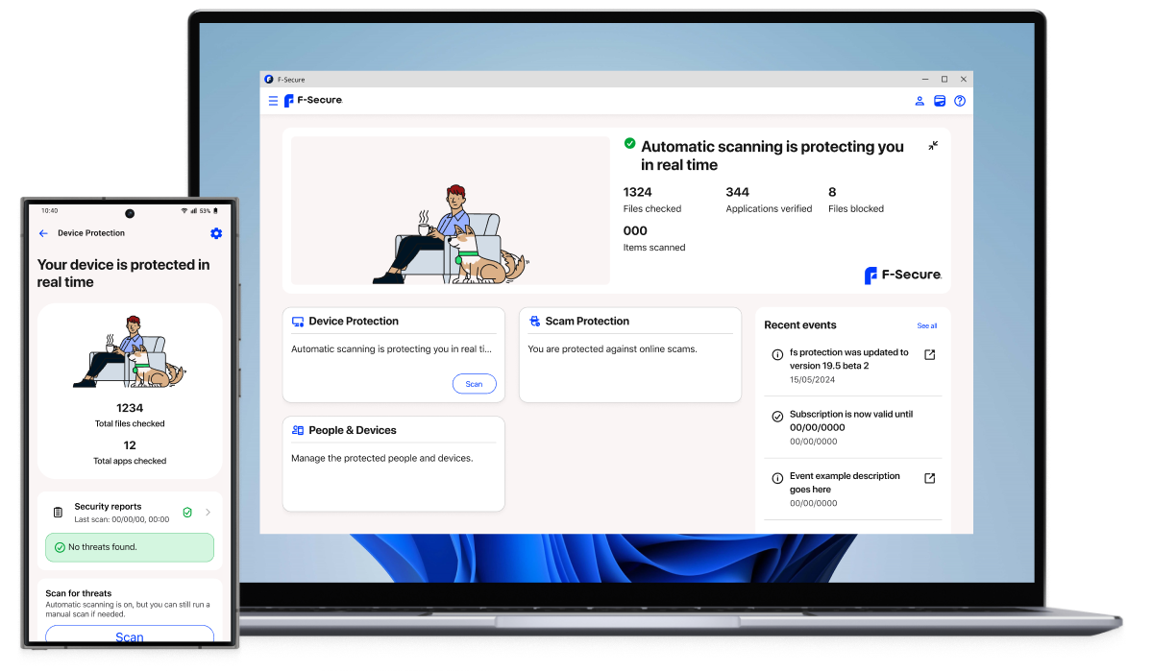Open the help question mark icon
Screen dimensions: 1153x671
pyautogui.click(x=960, y=101)
